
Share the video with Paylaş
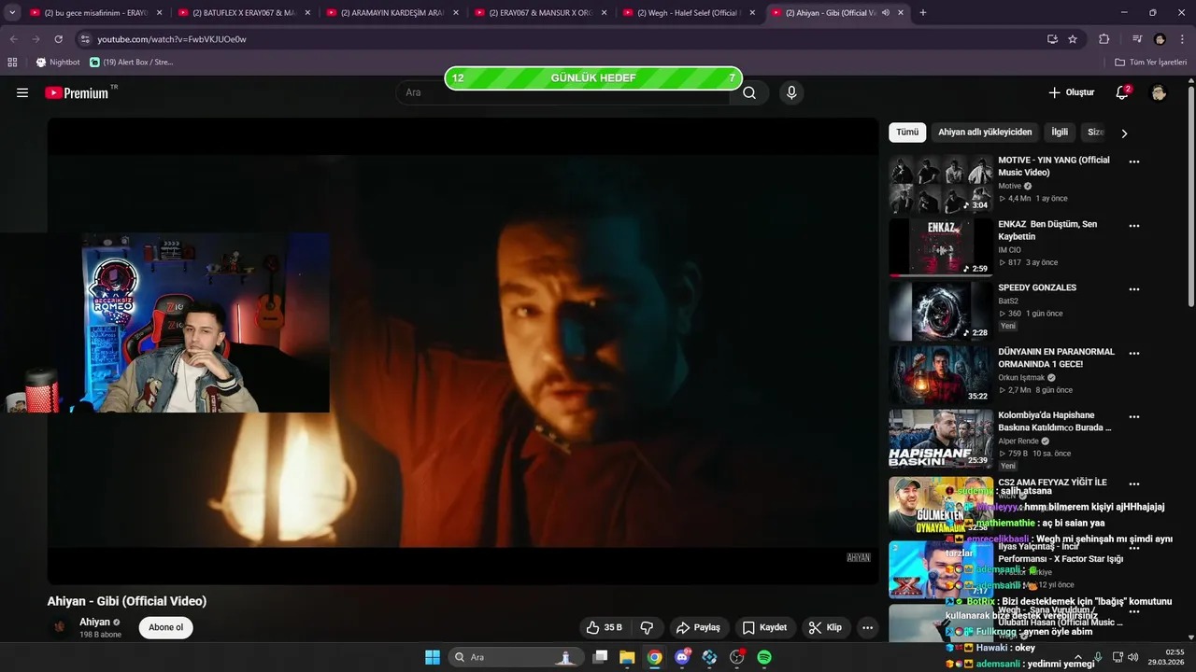[x=698, y=627]
